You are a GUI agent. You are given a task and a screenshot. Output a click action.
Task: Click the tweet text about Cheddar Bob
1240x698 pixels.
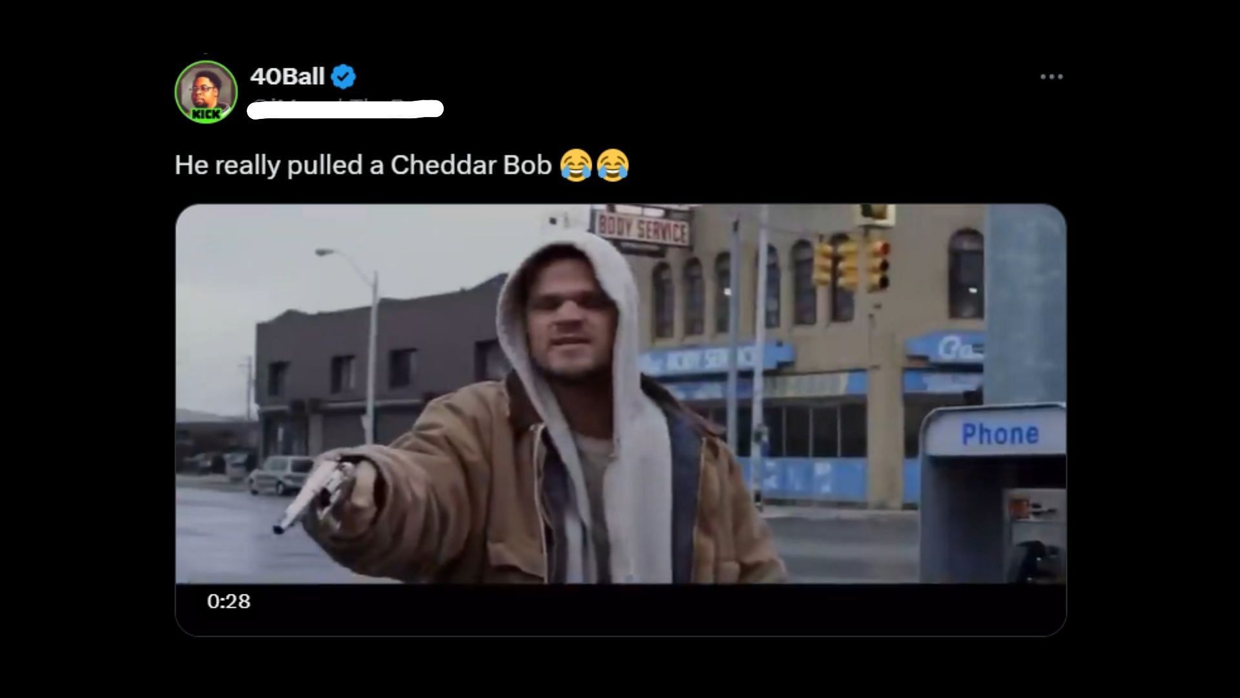pyautogui.click(x=402, y=165)
